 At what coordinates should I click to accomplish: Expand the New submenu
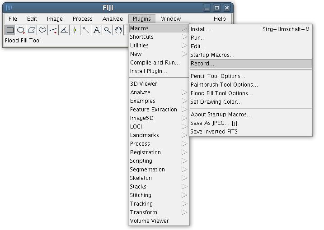(x=159, y=54)
